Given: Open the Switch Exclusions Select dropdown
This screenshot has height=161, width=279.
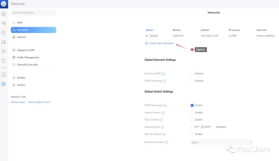Looking at the screenshot, I should click(222, 142).
